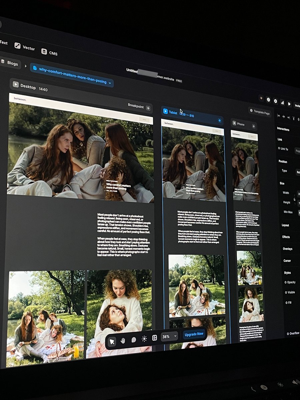
Task: Open the user avatar in top bar
Action: pos(262,98)
